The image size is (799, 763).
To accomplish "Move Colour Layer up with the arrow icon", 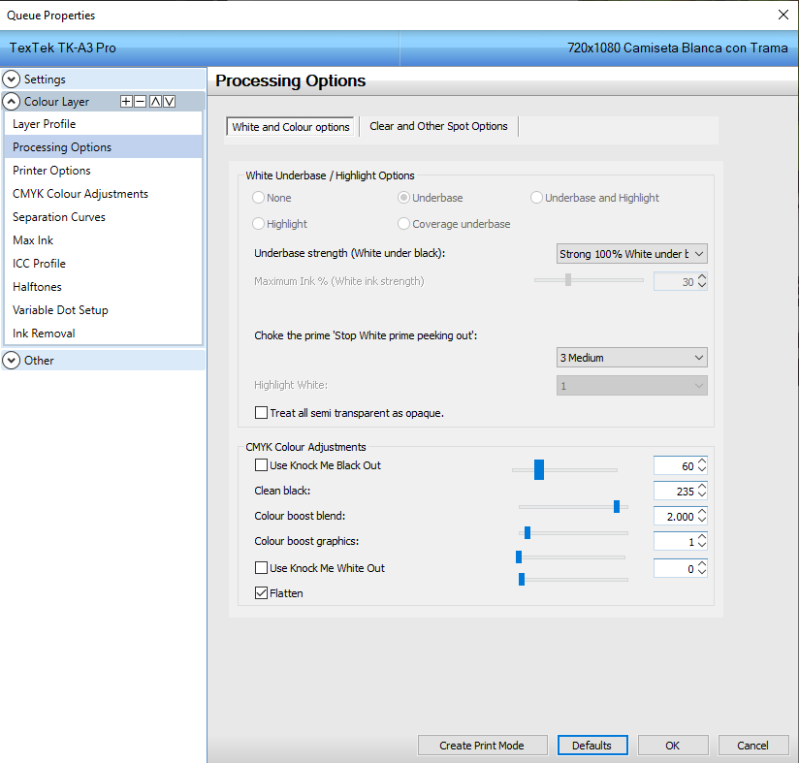I will pyautogui.click(x=155, y=102).
